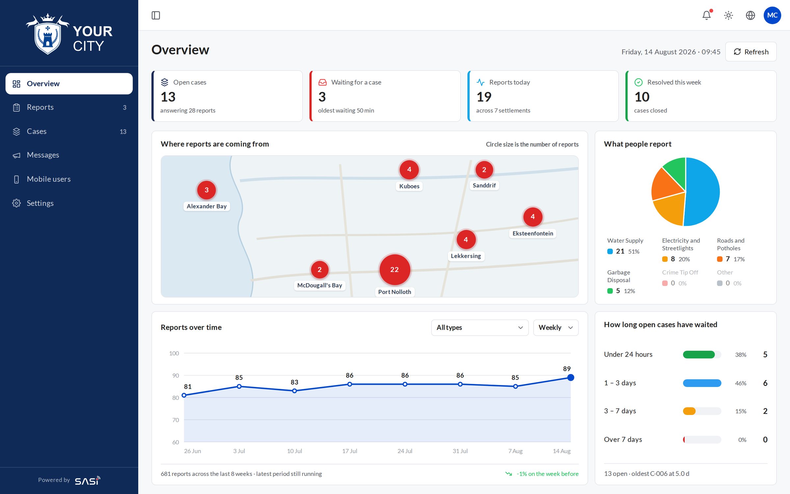The height and width of the screenshot is (494, 790).
Task: Open the MC user avatar
Action: [x=772, y=15]
